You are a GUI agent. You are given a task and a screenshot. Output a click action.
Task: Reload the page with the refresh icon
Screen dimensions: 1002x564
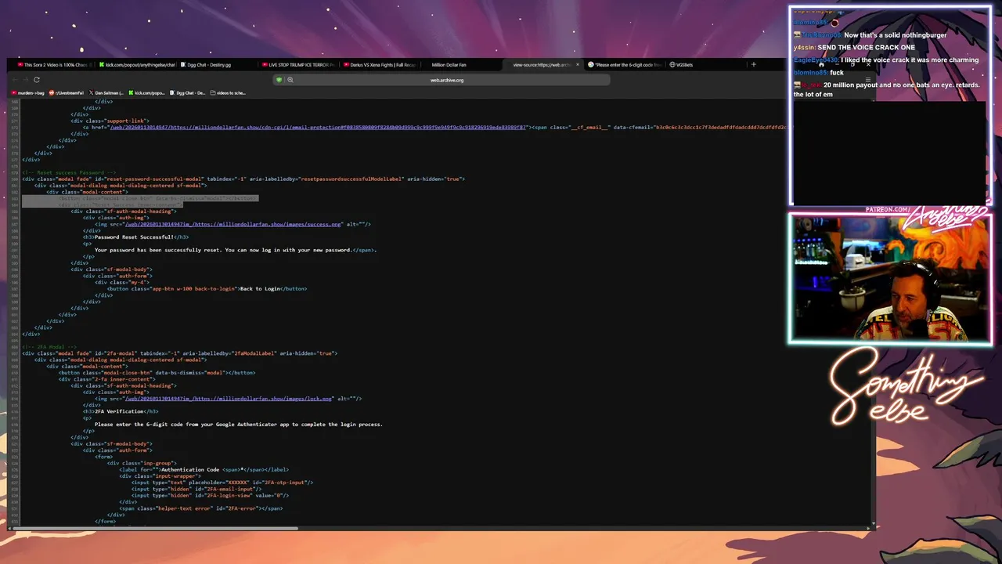[36, 80]
